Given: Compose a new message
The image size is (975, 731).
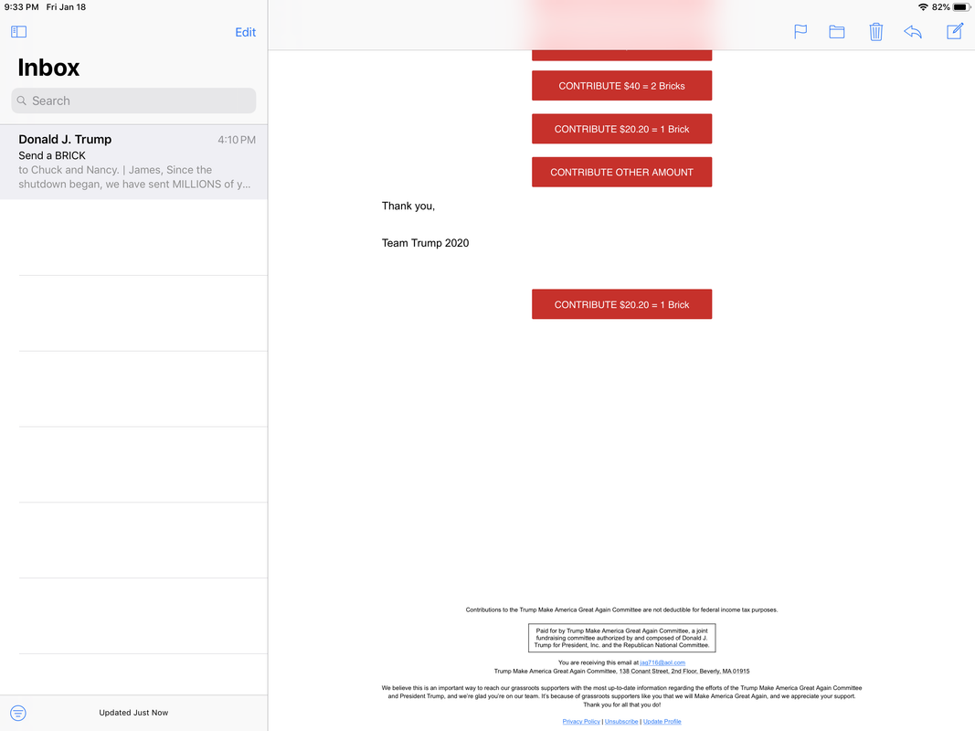Looking at the screenshot, I should click(955, 31).
